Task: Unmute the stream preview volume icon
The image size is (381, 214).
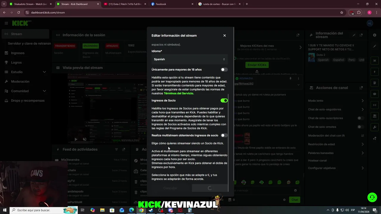Action: click(x=85, y=139)
